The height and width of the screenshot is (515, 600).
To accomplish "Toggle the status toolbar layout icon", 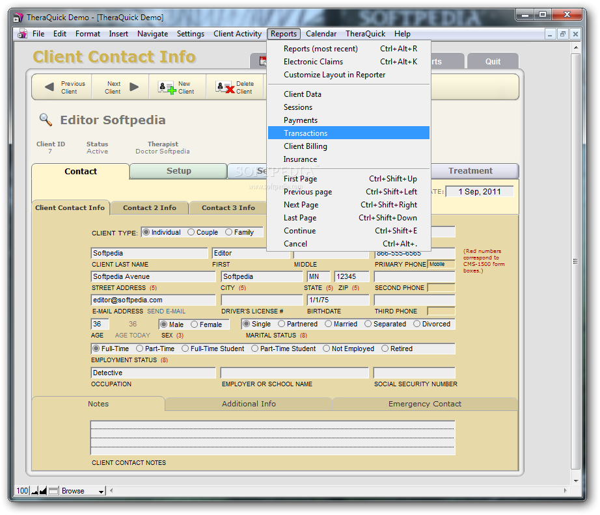I will coord(53,490).
